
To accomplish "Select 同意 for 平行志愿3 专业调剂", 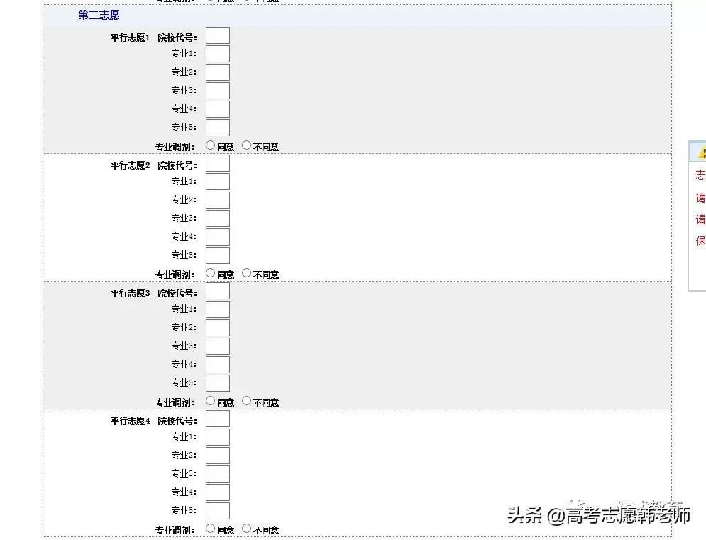I will tap(210, 401).
